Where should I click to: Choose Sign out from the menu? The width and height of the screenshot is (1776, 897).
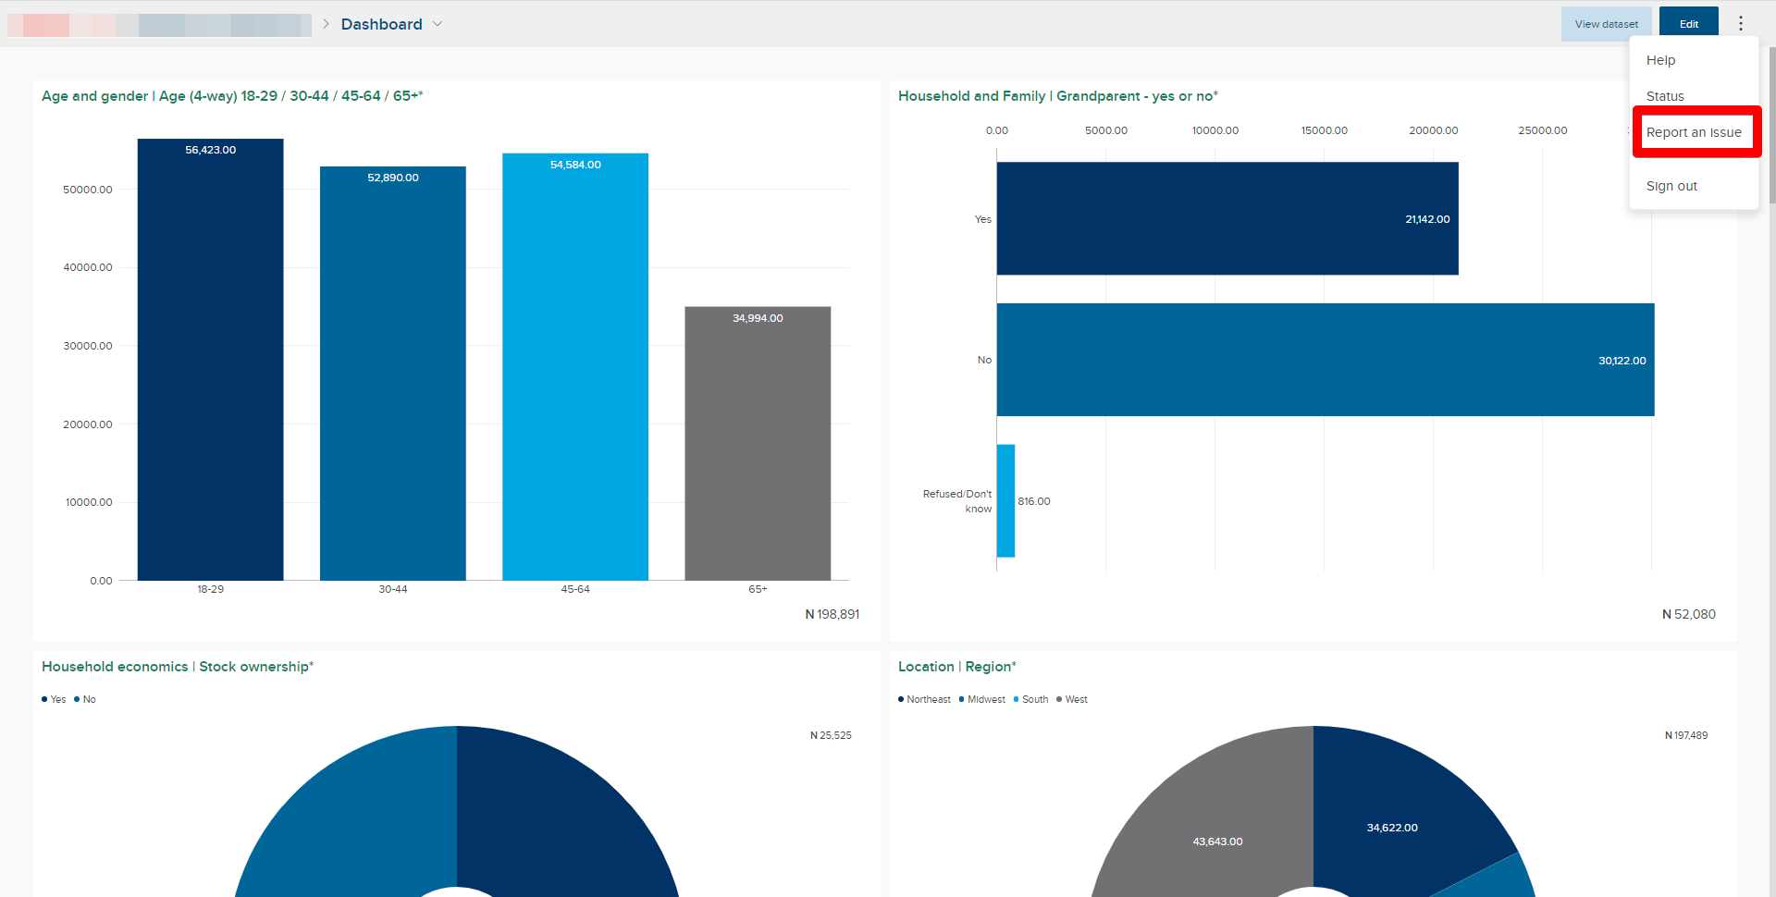tap(1671, 186)
